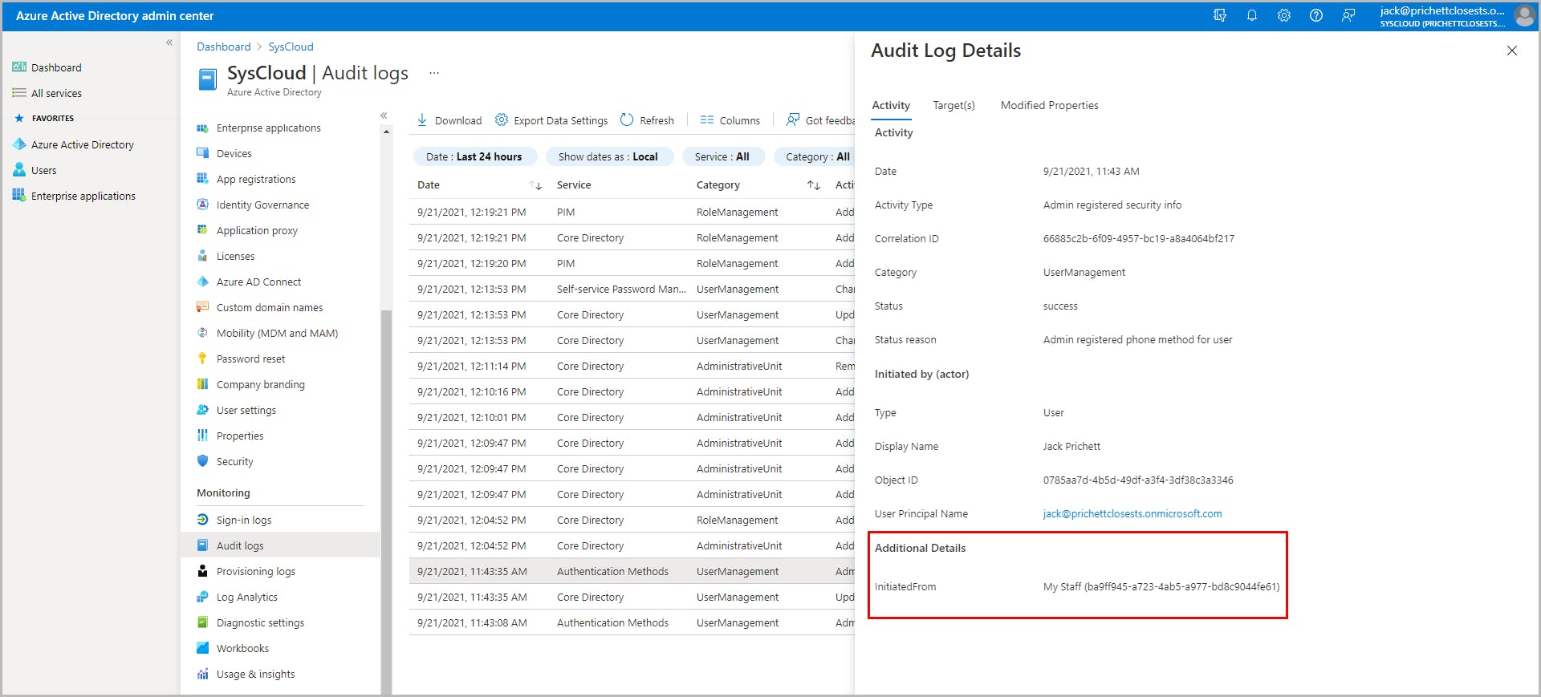Click the Usage & insights icon

(x=202, y=674)
